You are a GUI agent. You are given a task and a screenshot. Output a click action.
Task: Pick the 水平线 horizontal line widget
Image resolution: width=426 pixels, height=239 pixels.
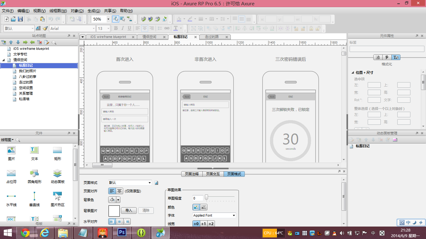pyautogui.click(x=11, y=199)
